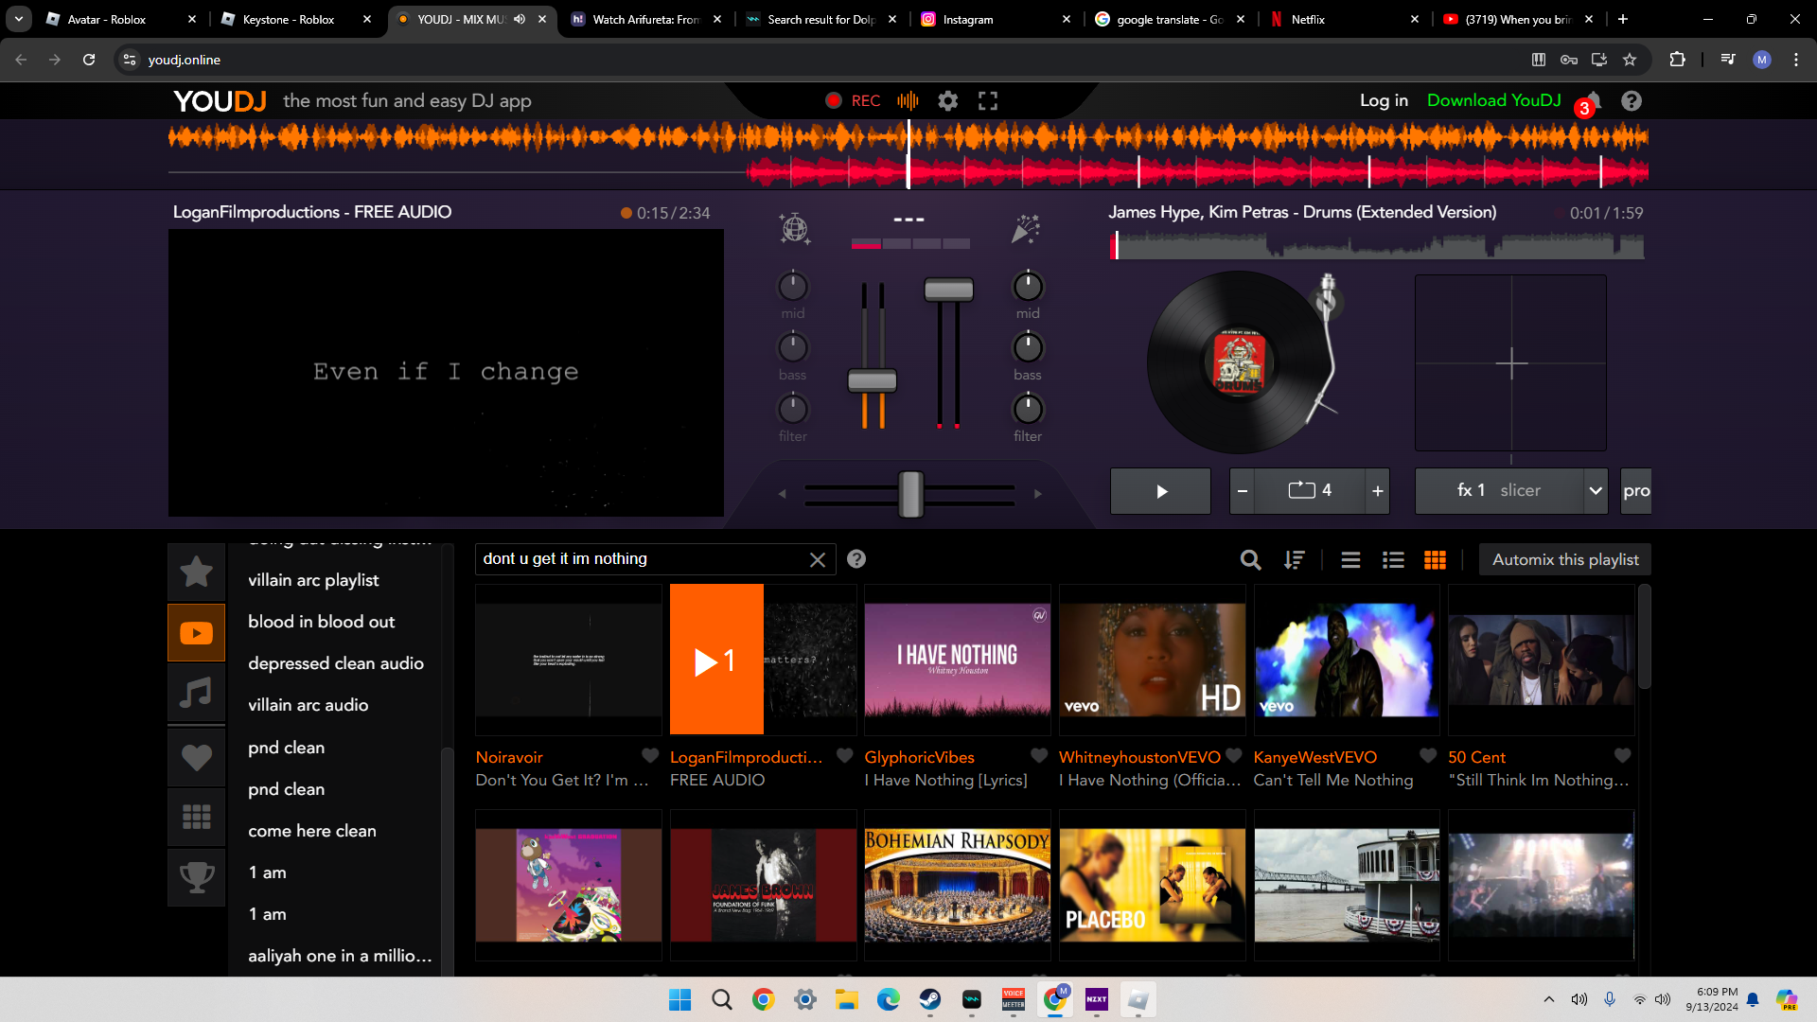1817x1022 pixels.
Task: Switch to grid thumbnail view
Action: (x=1435, y=560)
